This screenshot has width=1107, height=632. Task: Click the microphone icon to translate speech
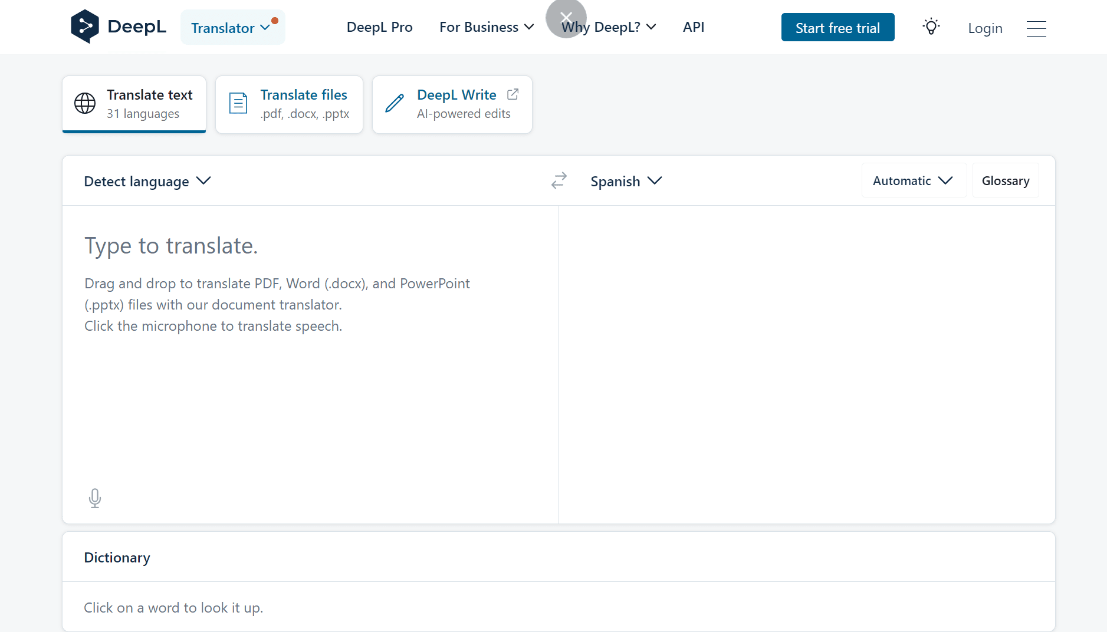coord(95,498)
